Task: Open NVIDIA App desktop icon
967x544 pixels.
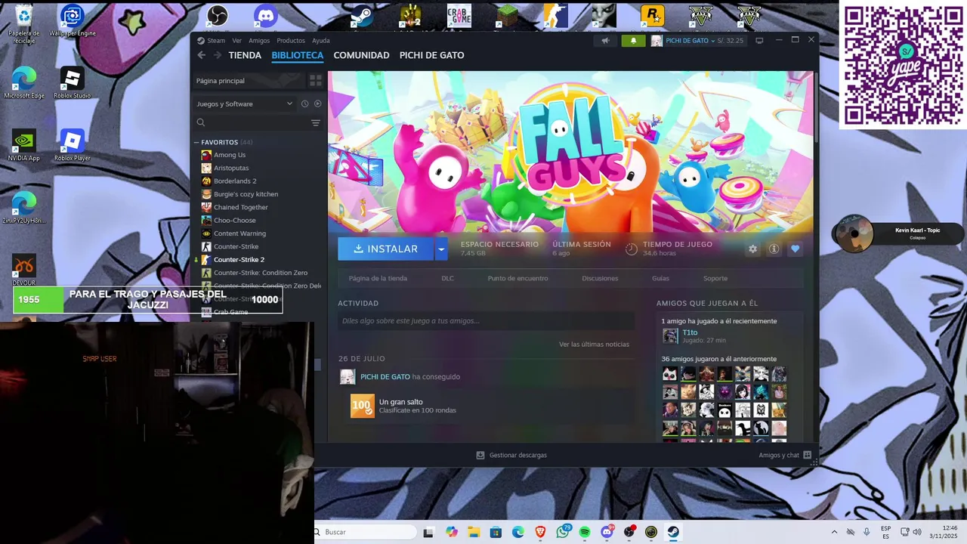Action: [24, 145]
